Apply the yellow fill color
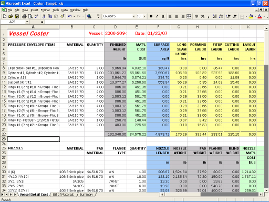Image resolution: width=269 pixels, height=202 pixels. [251, 16]
